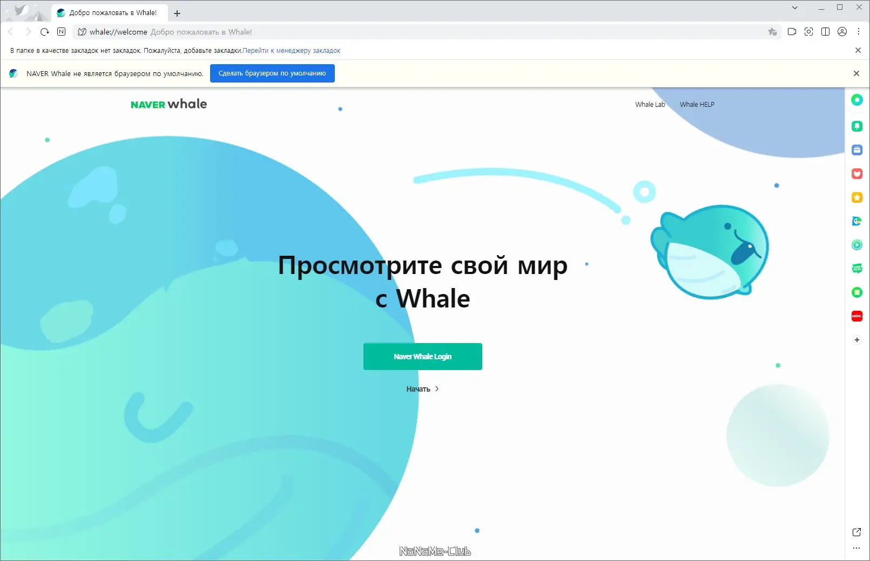
Task: Open the browser three-dot main menu
Action: point(859,32)
